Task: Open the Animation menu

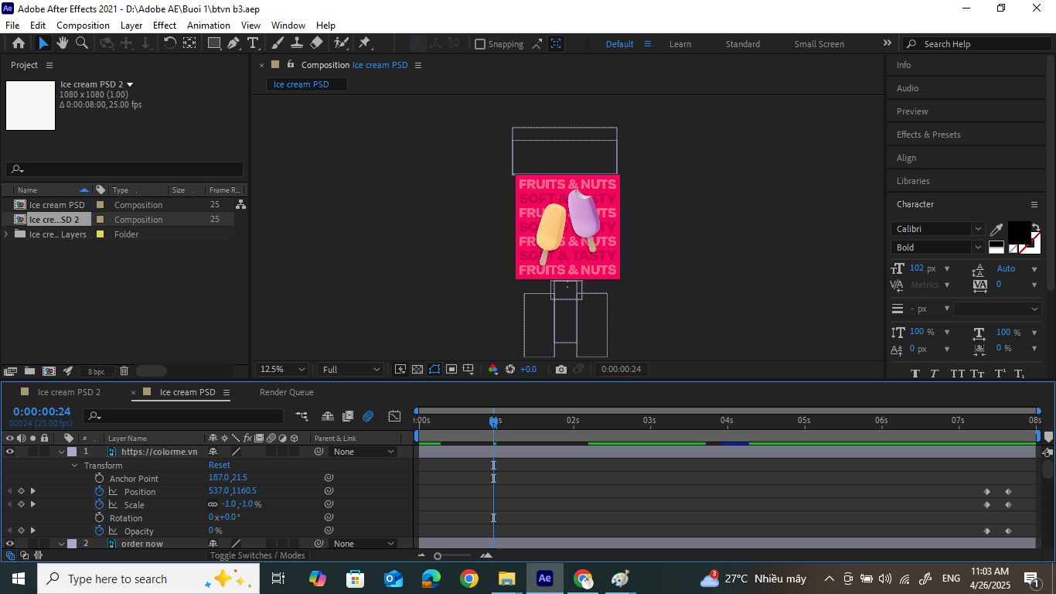Action: coord(209,26)
